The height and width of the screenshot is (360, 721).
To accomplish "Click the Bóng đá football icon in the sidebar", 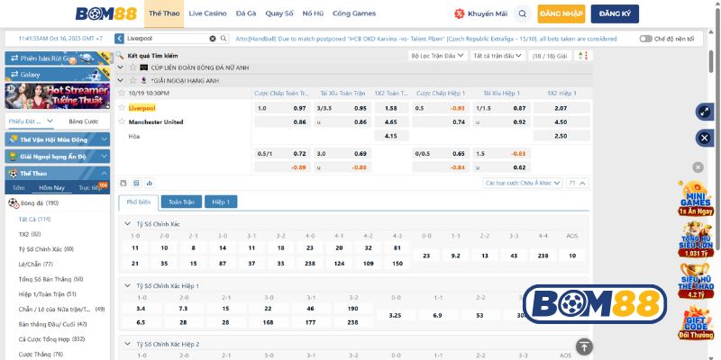I will pos(14,203).
